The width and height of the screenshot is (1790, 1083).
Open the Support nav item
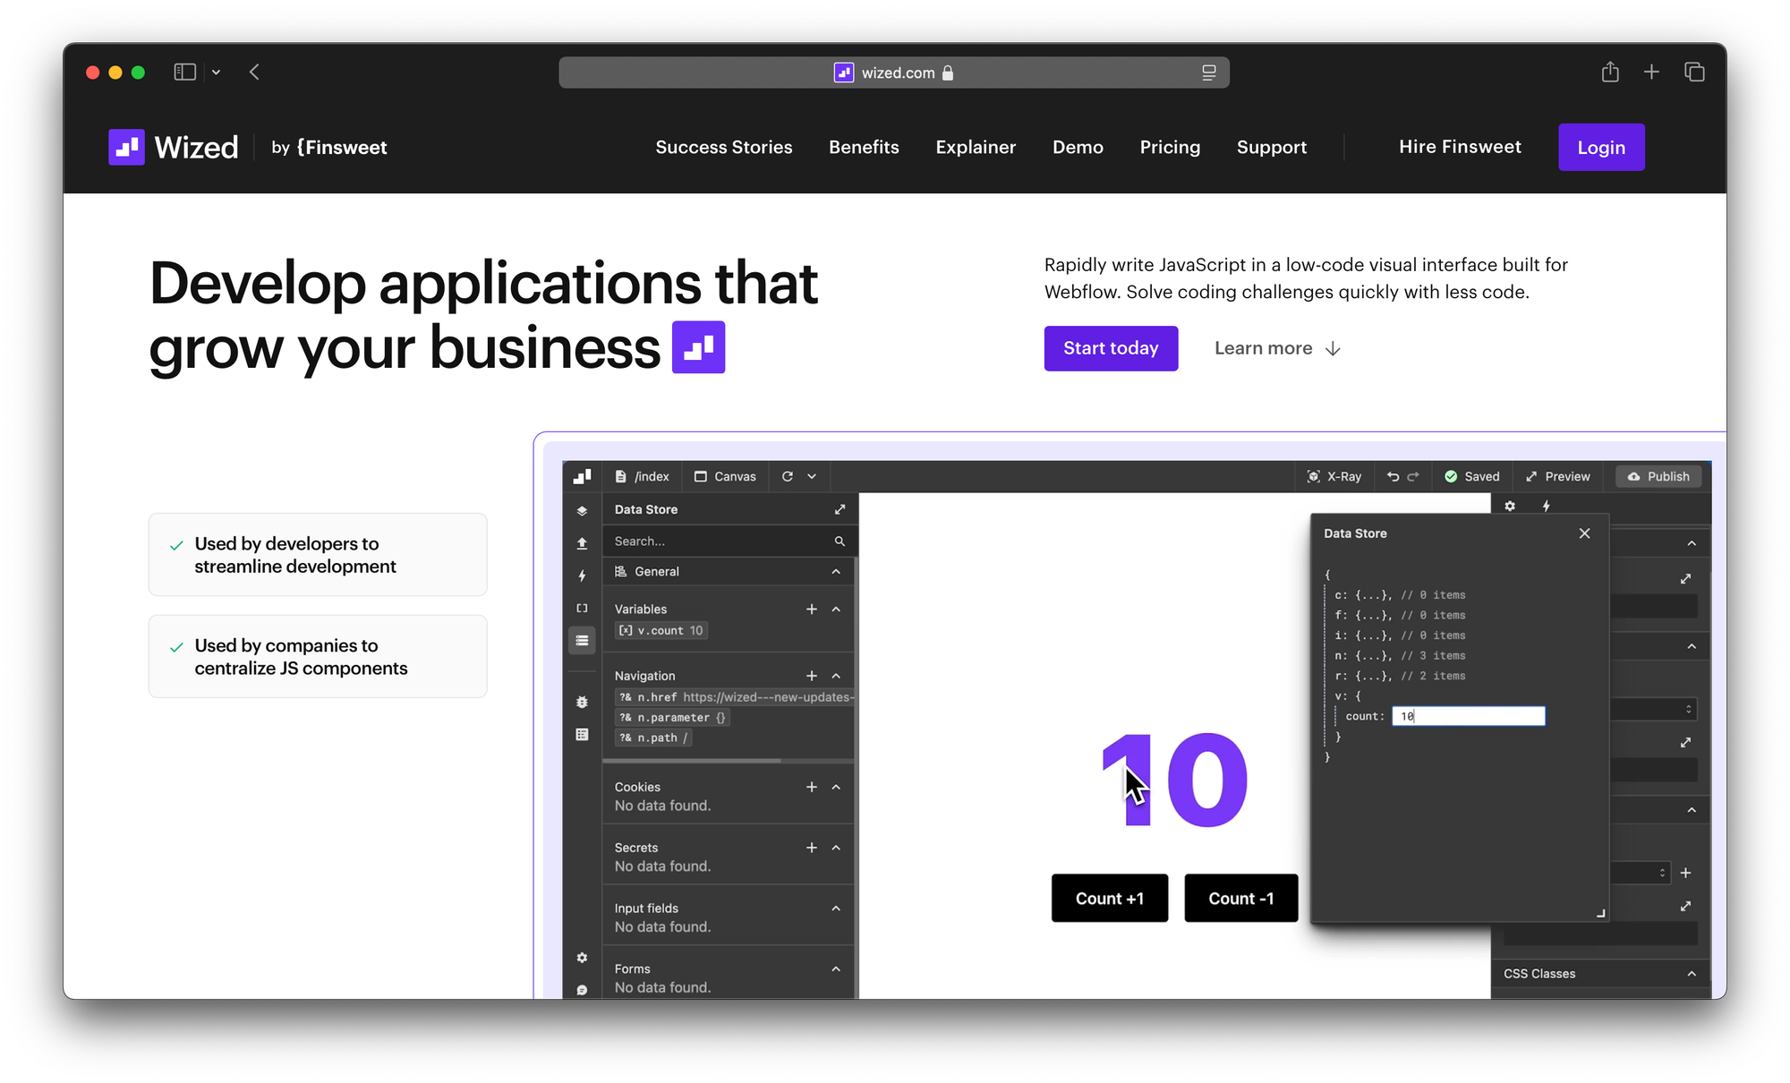[x=1272, y=147]
